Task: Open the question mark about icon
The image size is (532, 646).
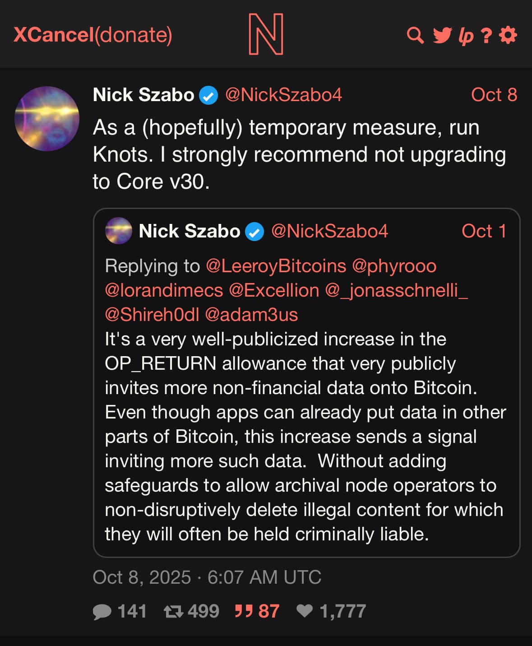Action: click(x=486, y=36)
